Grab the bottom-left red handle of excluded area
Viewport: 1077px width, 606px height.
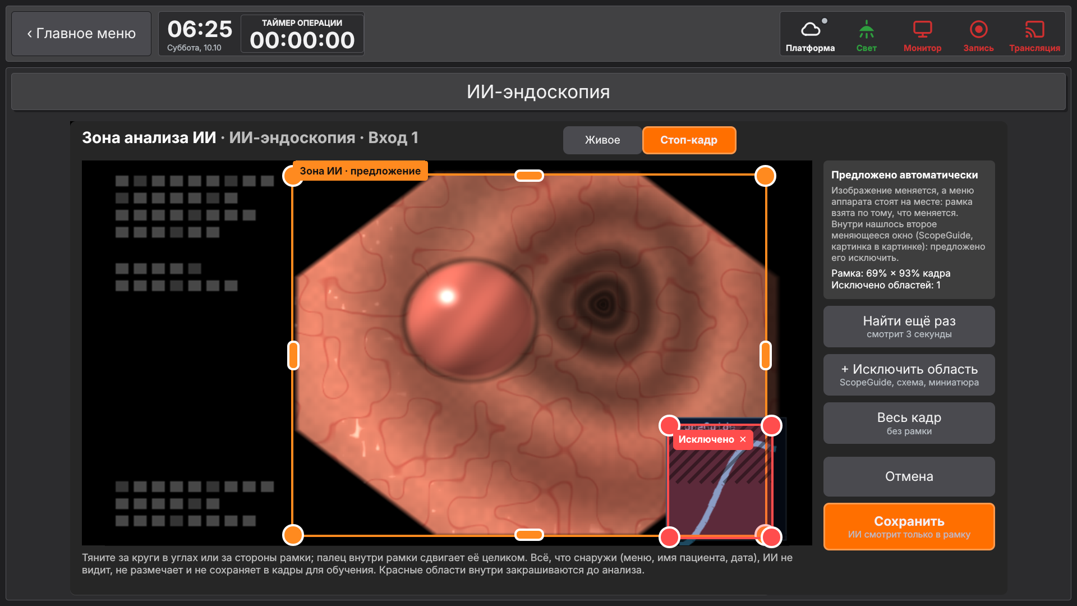[x=669, y=537]
